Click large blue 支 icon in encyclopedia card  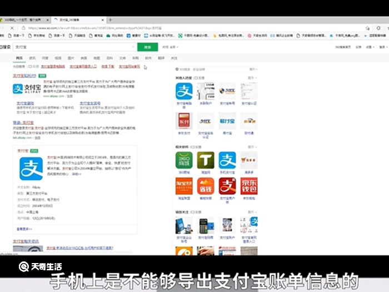pos(31,169)
